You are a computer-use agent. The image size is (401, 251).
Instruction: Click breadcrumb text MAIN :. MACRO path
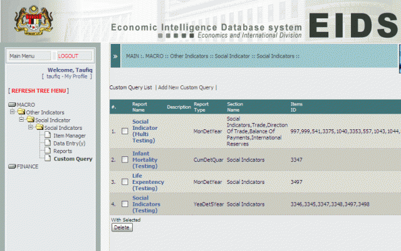[212, 56]
